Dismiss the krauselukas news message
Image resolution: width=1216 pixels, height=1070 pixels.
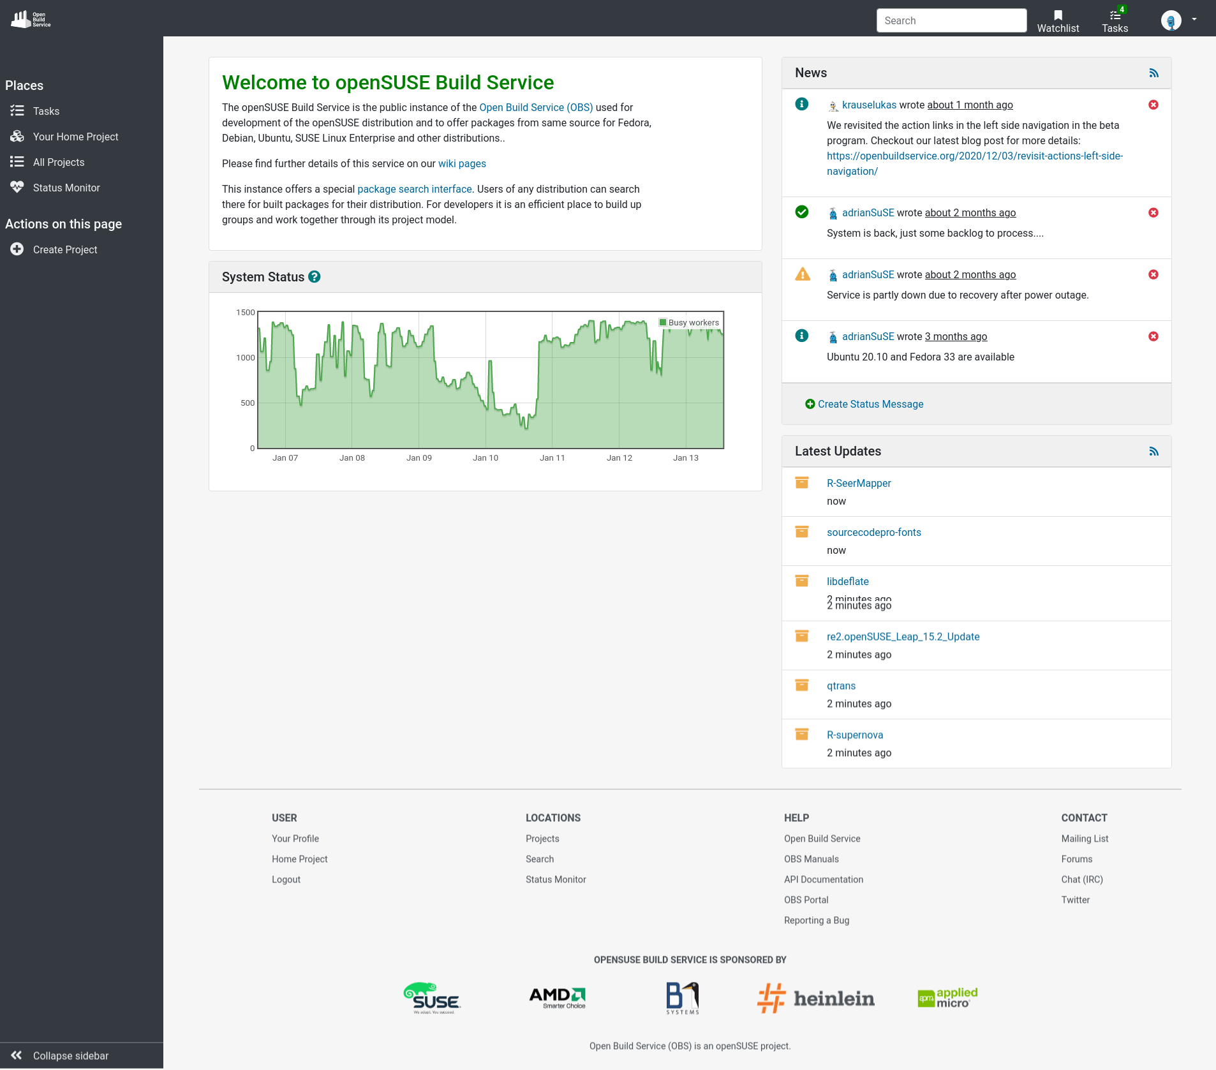tap(1153, 105)
